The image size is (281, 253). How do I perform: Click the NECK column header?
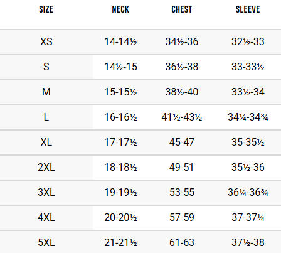pyautogui.click(x=120, y=9)
